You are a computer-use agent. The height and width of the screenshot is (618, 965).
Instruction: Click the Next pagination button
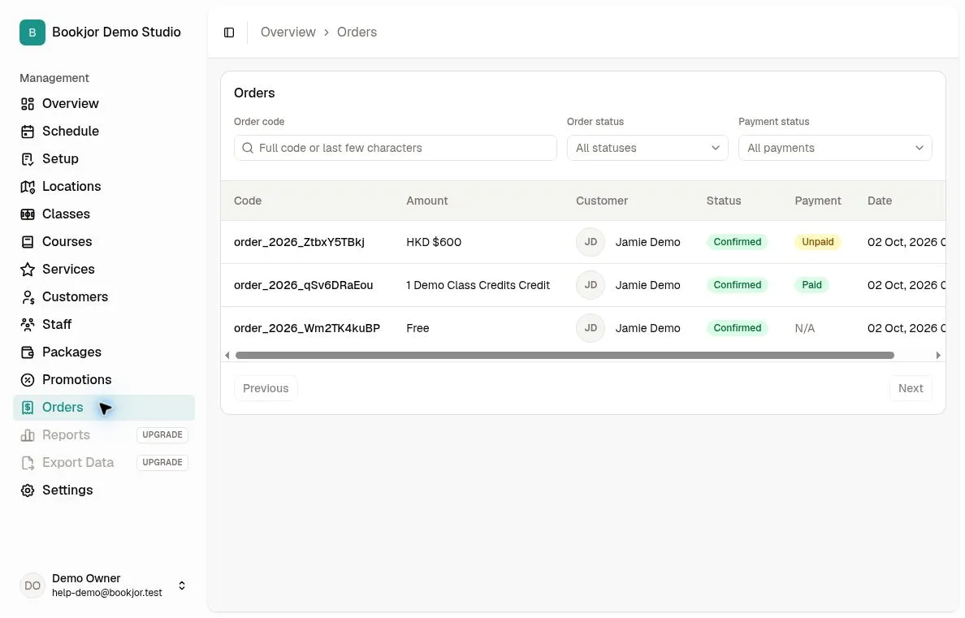click(x=911, y=388)
